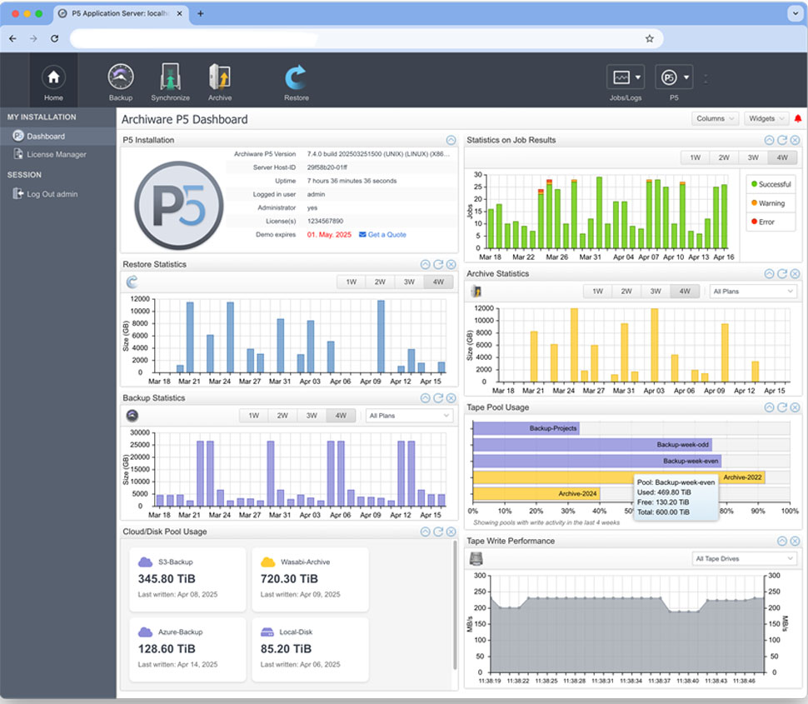Refresh the Archive Statistics widget
The height and width of the screenshot is (704, 808).
[781, 273]
